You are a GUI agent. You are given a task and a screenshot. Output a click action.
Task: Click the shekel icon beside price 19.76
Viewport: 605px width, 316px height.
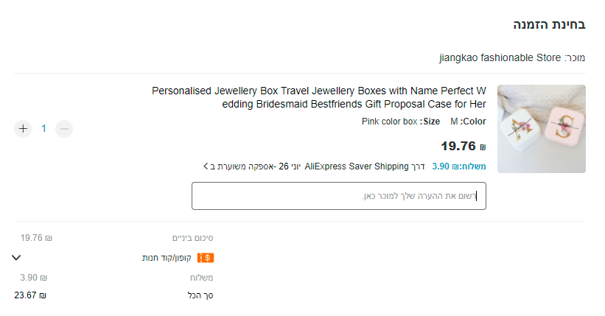(x=483, y=146)
